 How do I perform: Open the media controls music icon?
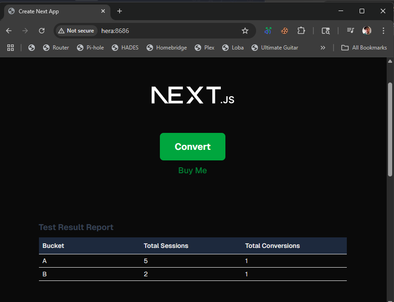pyautogui.click(x=350, y=31)
